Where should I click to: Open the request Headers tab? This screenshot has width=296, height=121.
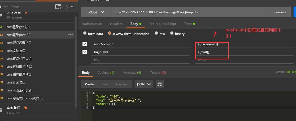[116, 24]
